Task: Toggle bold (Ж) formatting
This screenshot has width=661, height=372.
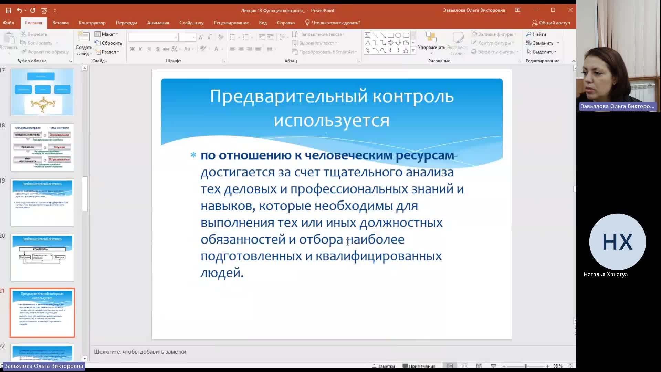Action: click(132, 49)
